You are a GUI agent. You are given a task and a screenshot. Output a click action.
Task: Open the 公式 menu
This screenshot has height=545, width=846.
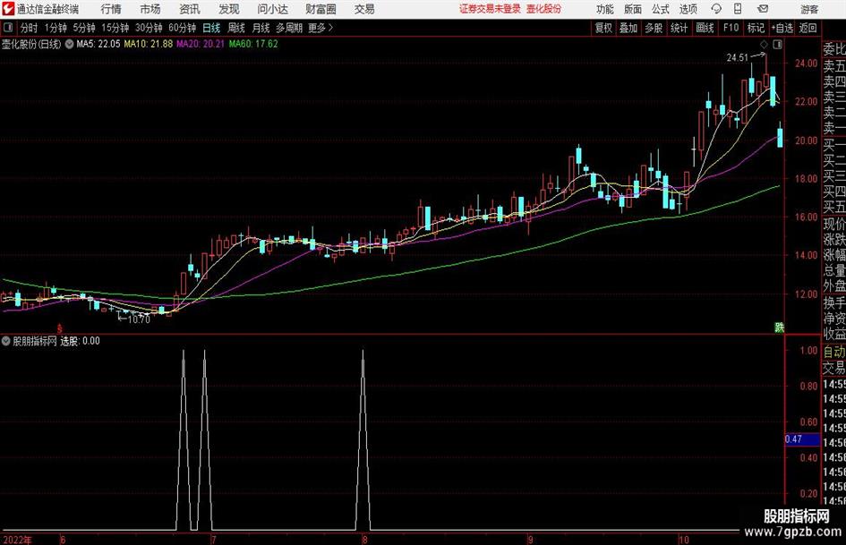661,9
